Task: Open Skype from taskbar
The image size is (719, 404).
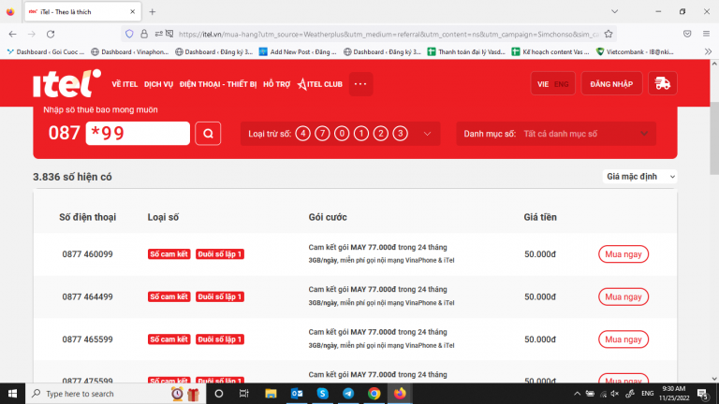Action: pos(322,394)
